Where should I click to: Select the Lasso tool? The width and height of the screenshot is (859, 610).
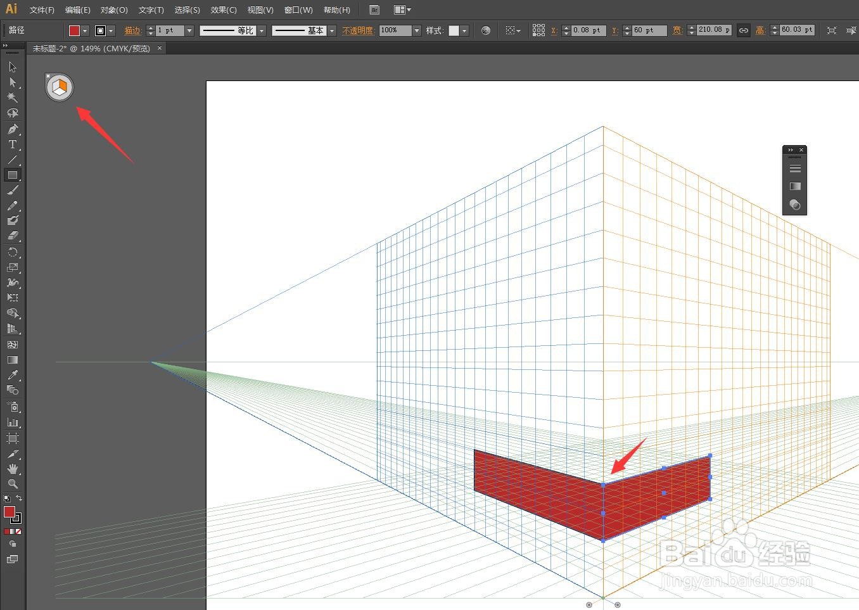pyautogui.click(x=13, y=113)
